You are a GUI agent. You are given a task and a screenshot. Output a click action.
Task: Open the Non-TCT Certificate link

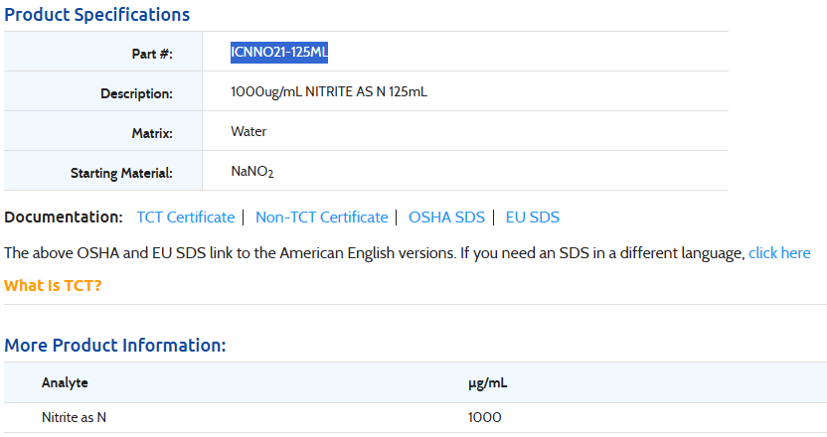(321, 218)
